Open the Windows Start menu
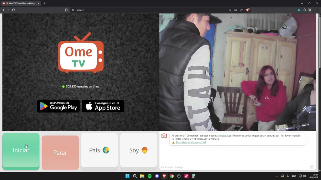This screenshot has width=321, height=180. pos(127,176)
